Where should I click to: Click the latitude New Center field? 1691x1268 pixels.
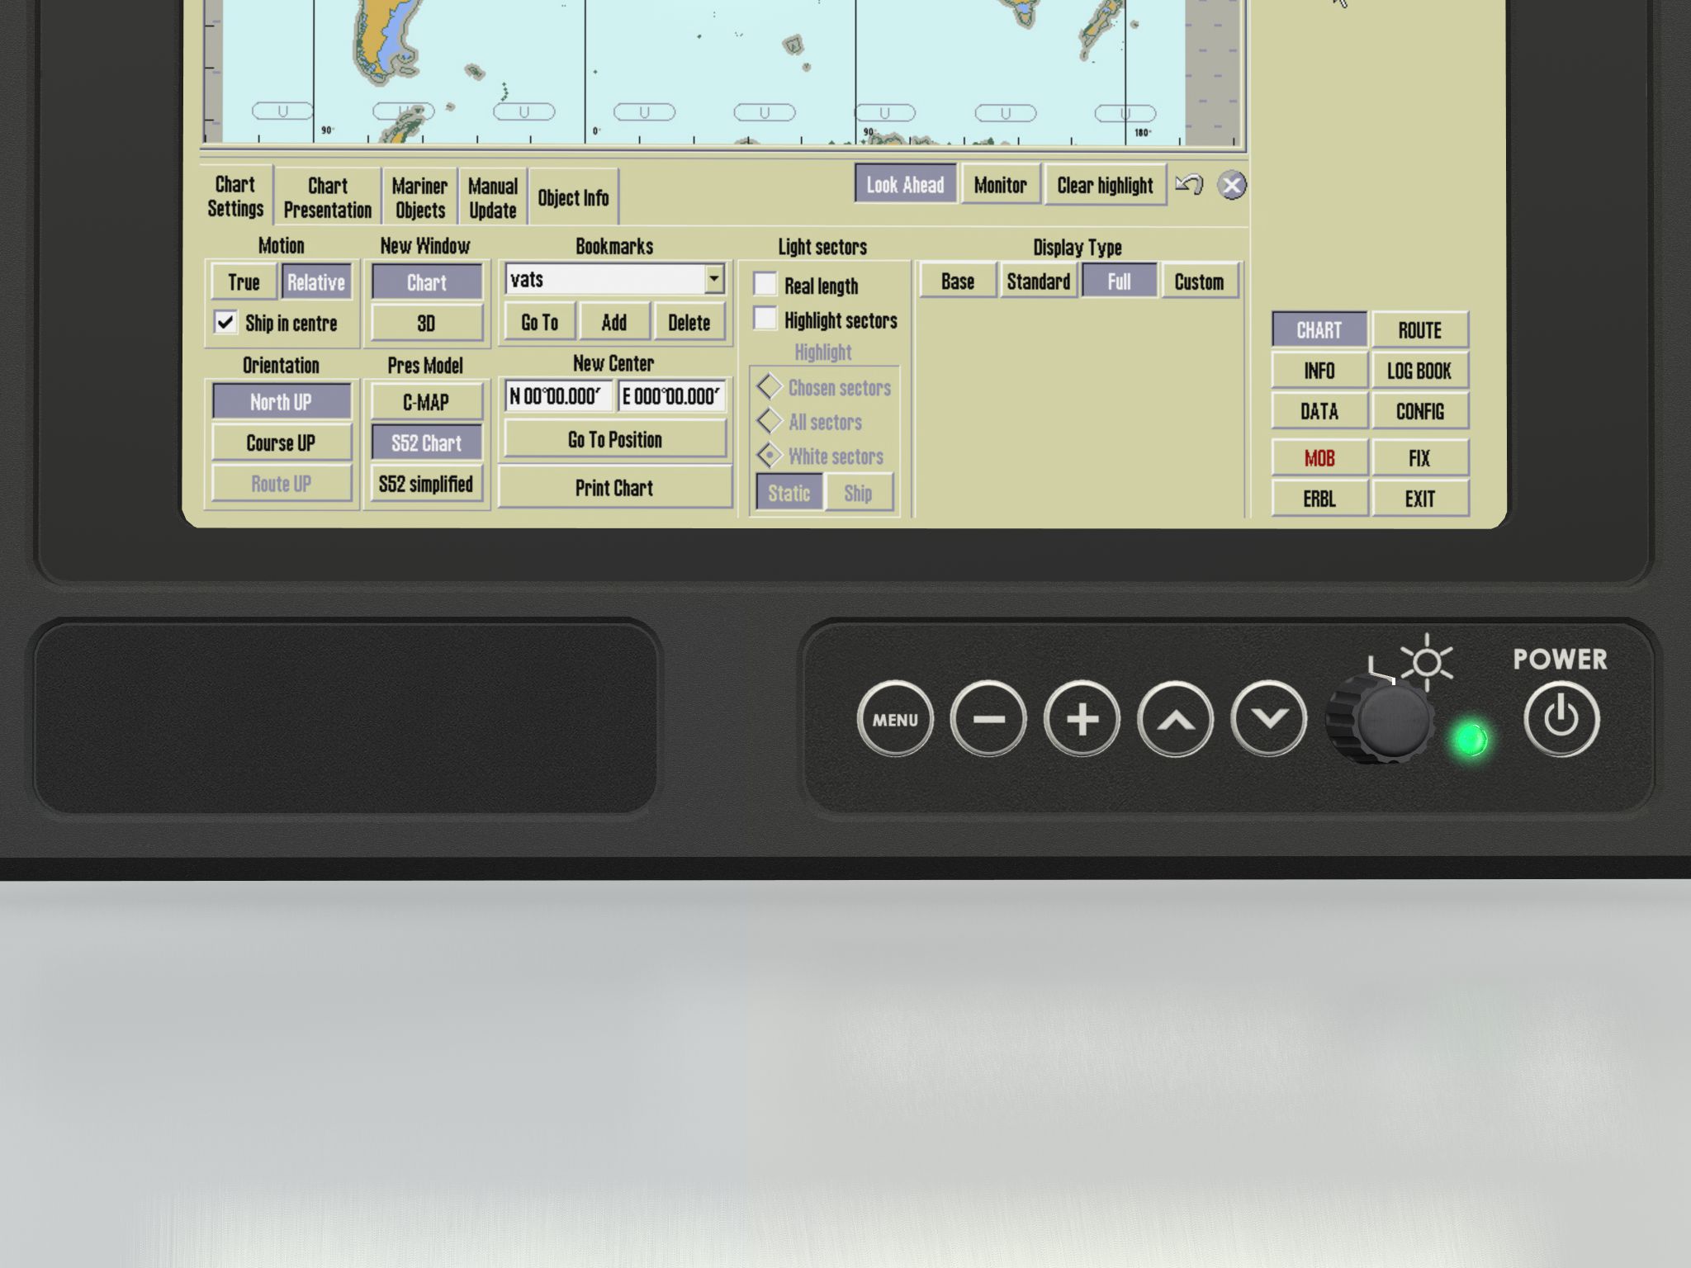pos(557,396)
